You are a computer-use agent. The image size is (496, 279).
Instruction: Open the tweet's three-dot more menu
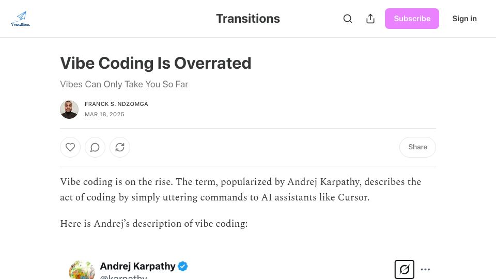click(x=425, y=270)
